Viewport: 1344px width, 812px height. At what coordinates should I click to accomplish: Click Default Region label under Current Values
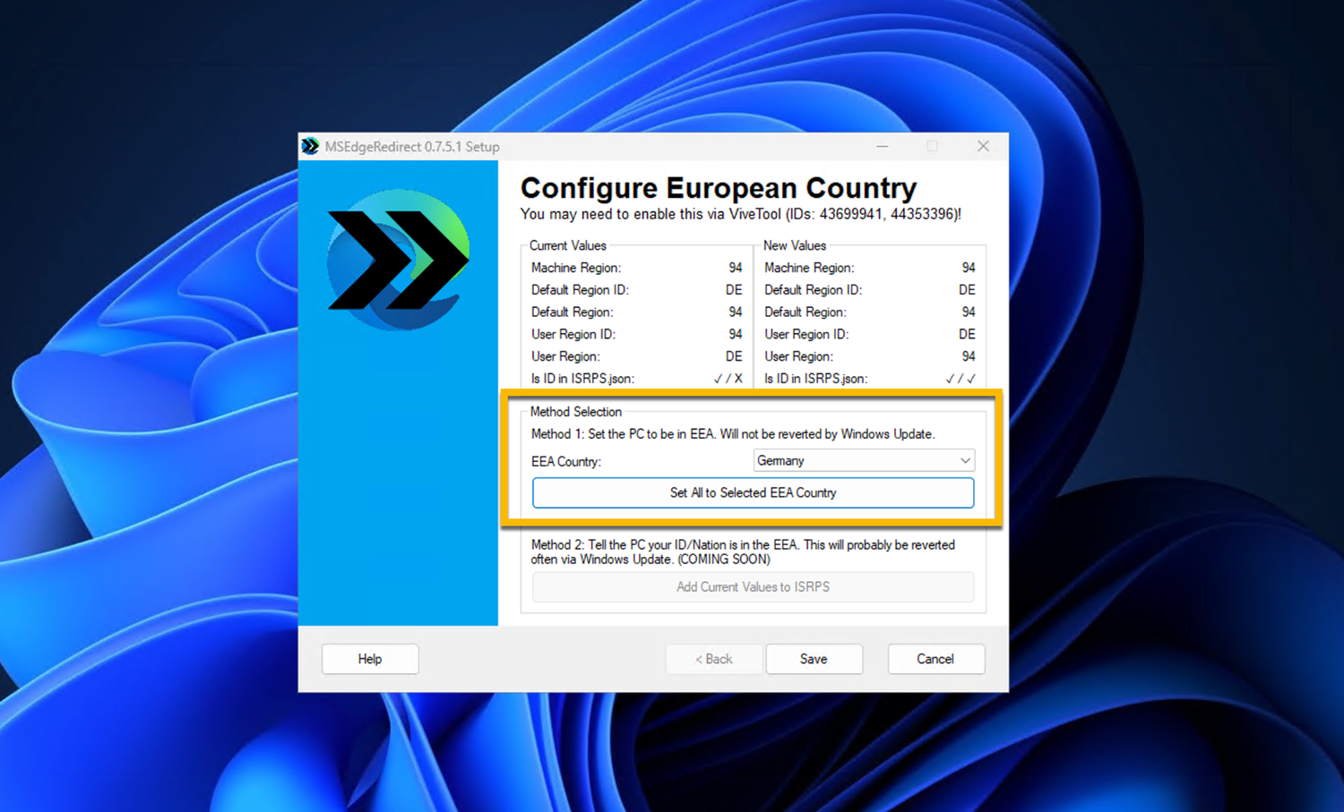[573, 312]
